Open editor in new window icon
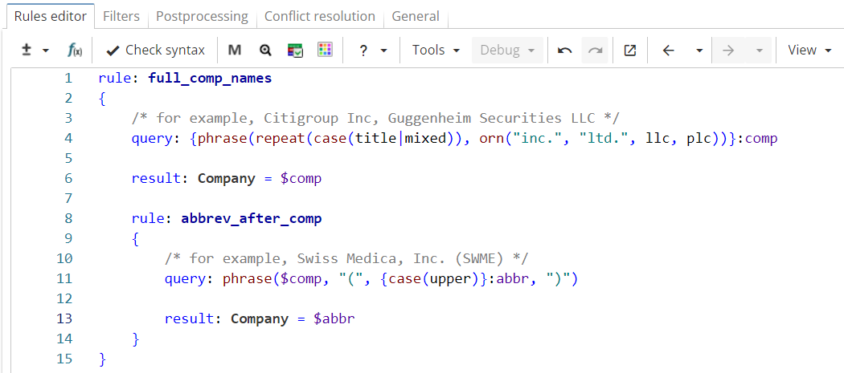 coord(630,50)
